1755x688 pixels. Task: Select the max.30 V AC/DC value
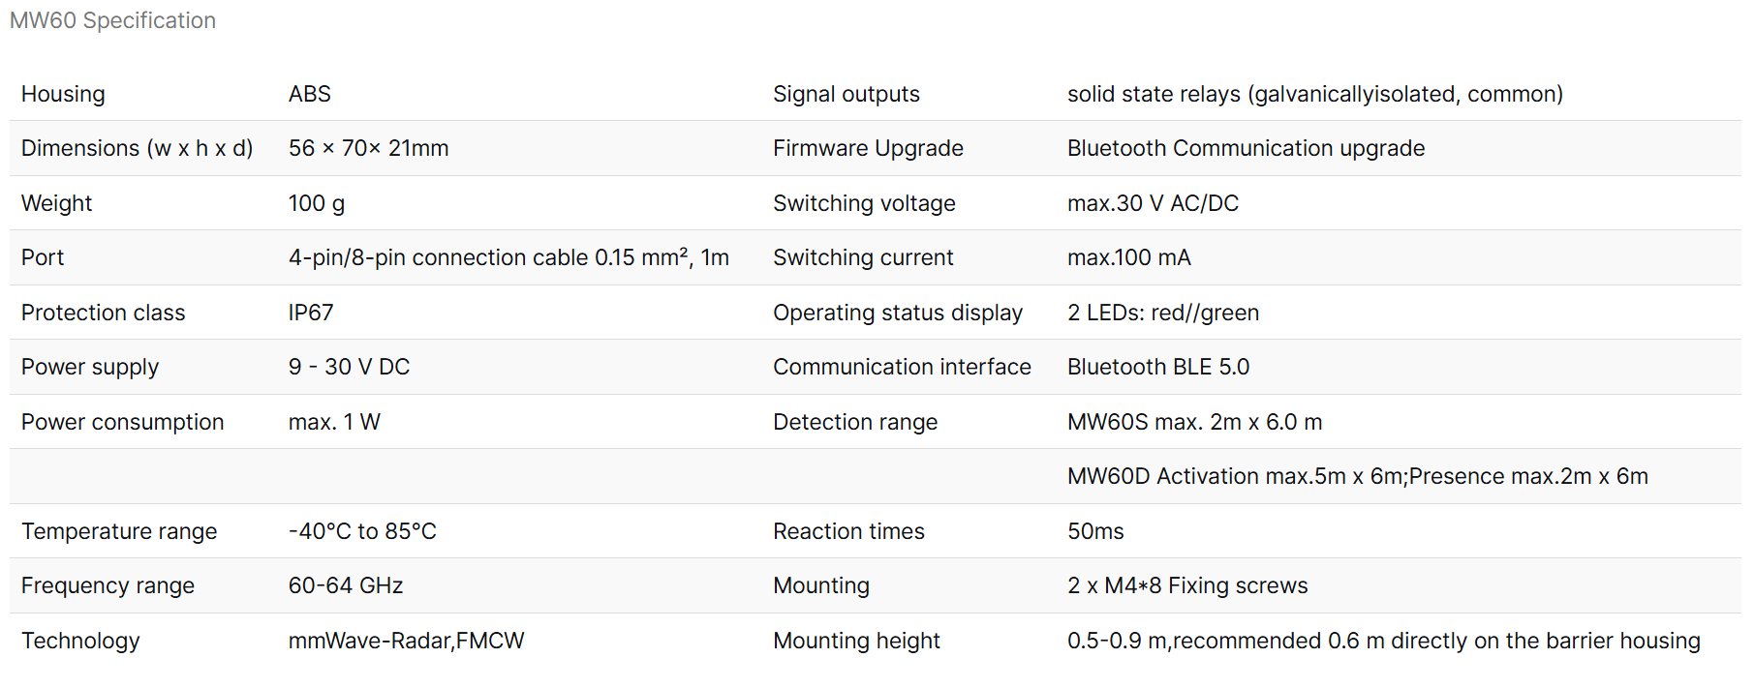pos(1152,203)
